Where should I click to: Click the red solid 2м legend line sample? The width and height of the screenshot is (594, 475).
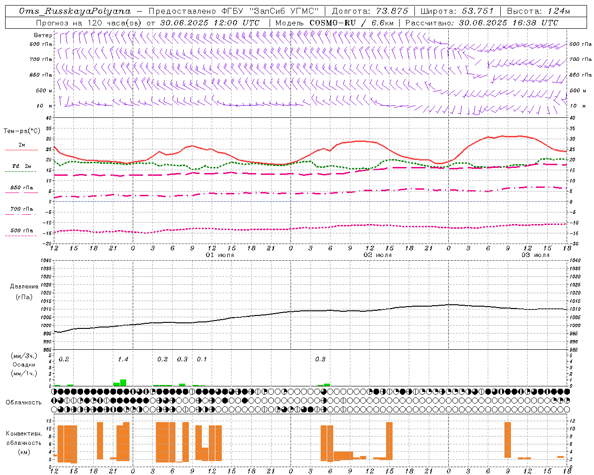click(x=21, y=150)
